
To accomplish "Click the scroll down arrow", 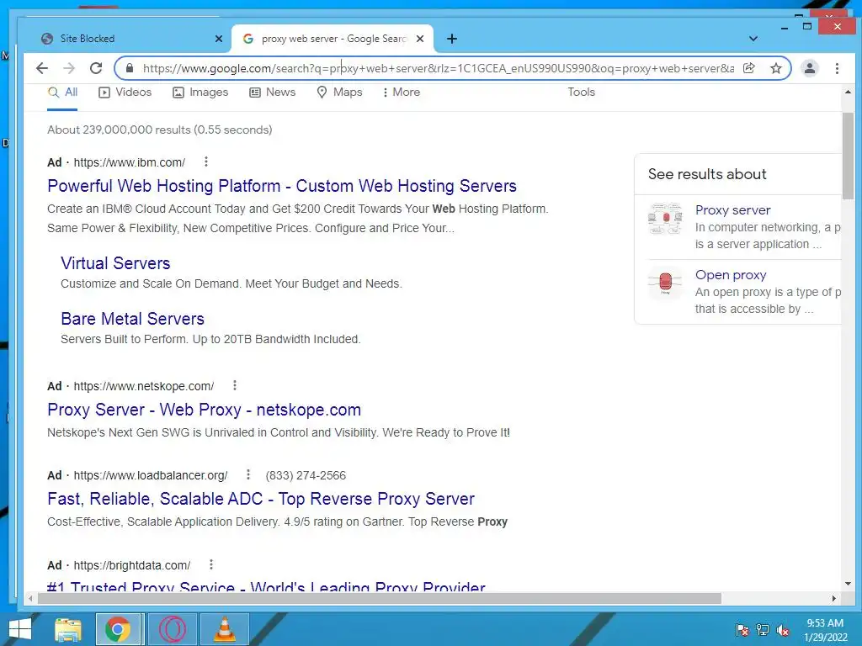I will [x=848, y=584].
